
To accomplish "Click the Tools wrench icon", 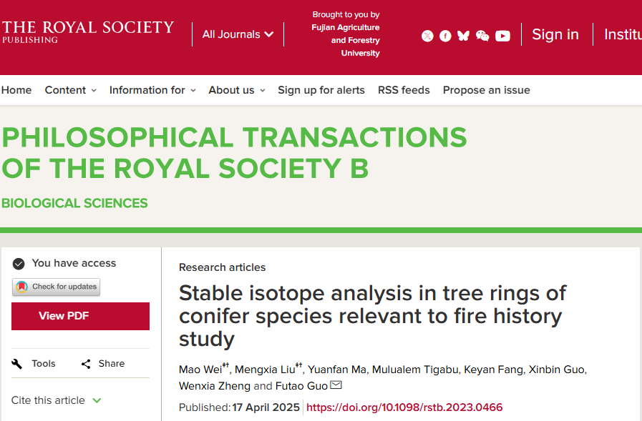I will 18,364.
